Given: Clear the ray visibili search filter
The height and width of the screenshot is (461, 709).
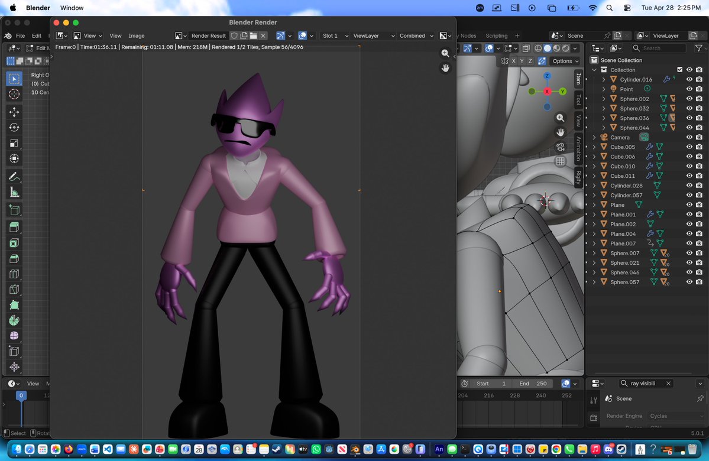Looking at the screenshot, I should coord(668,383).
